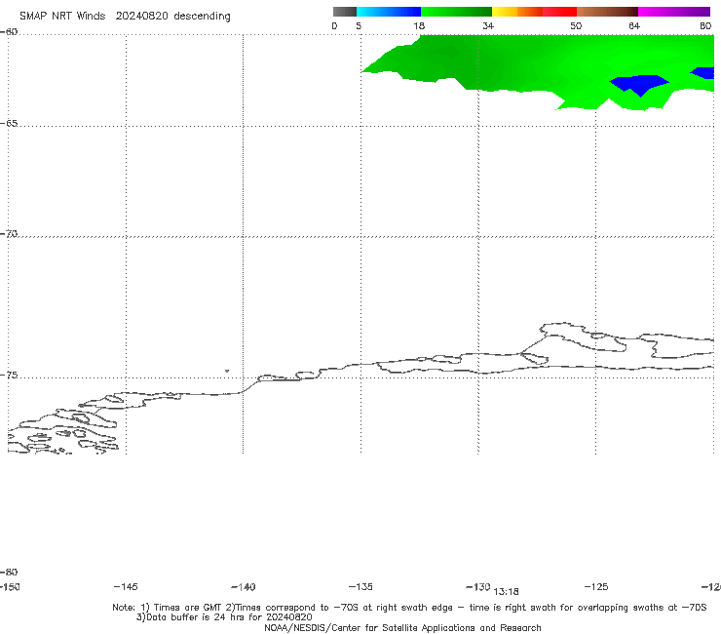
Task: Click the color bar label '18'
Action: point(419,25)
